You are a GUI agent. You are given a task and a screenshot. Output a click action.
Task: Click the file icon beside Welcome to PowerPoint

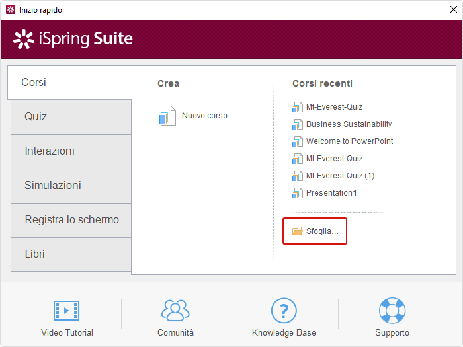pos(298,141)
